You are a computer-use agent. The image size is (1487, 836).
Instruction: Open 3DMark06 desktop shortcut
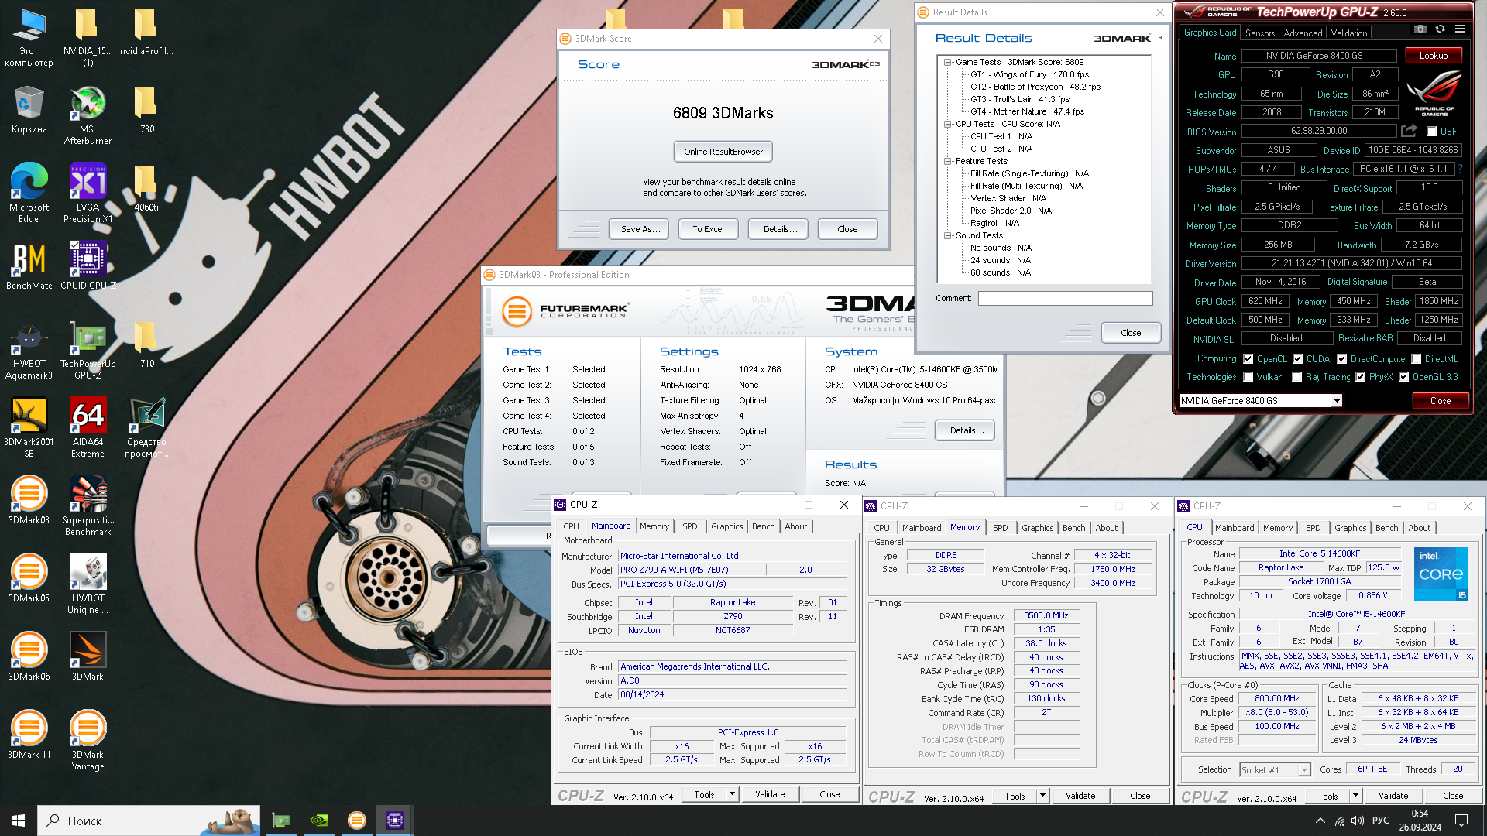(x=29, y=657)
